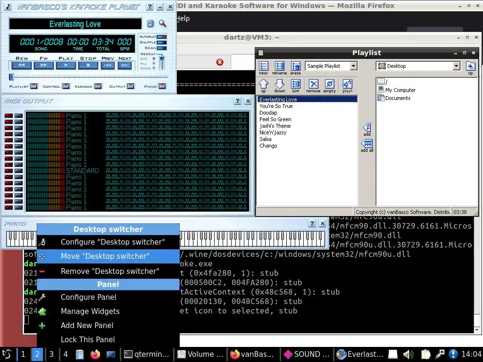Viewport: 483px width, 362px height.
Task: Toggle the Output window button
Action: pyautogui.click(x=131, y=86)
